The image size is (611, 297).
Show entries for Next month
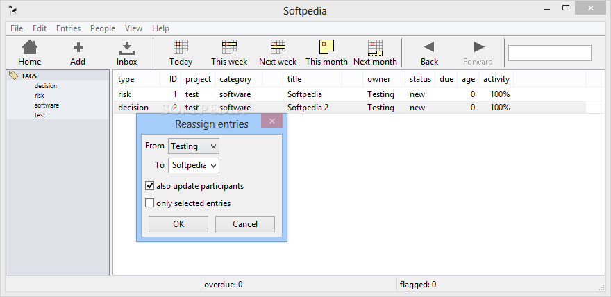375,53
